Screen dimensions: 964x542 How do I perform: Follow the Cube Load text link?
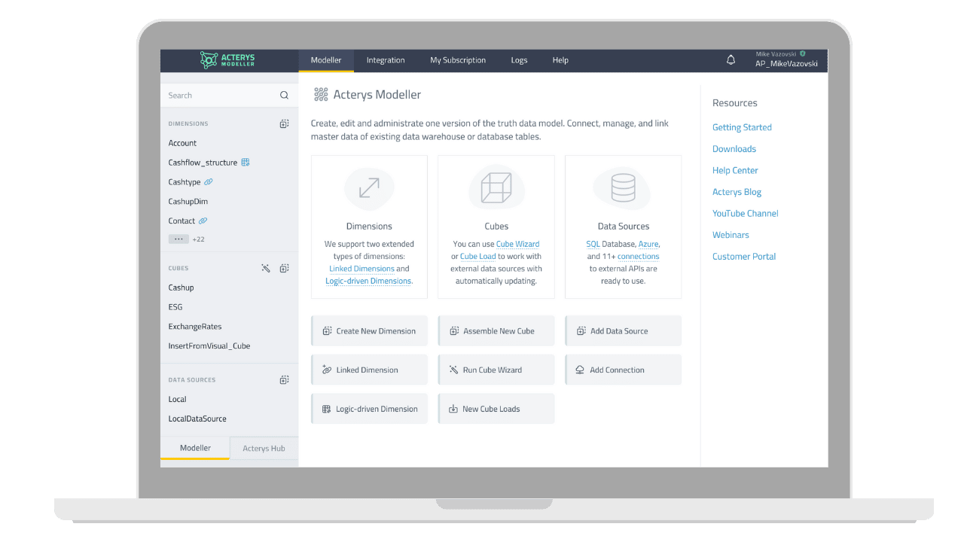(477, 257)
